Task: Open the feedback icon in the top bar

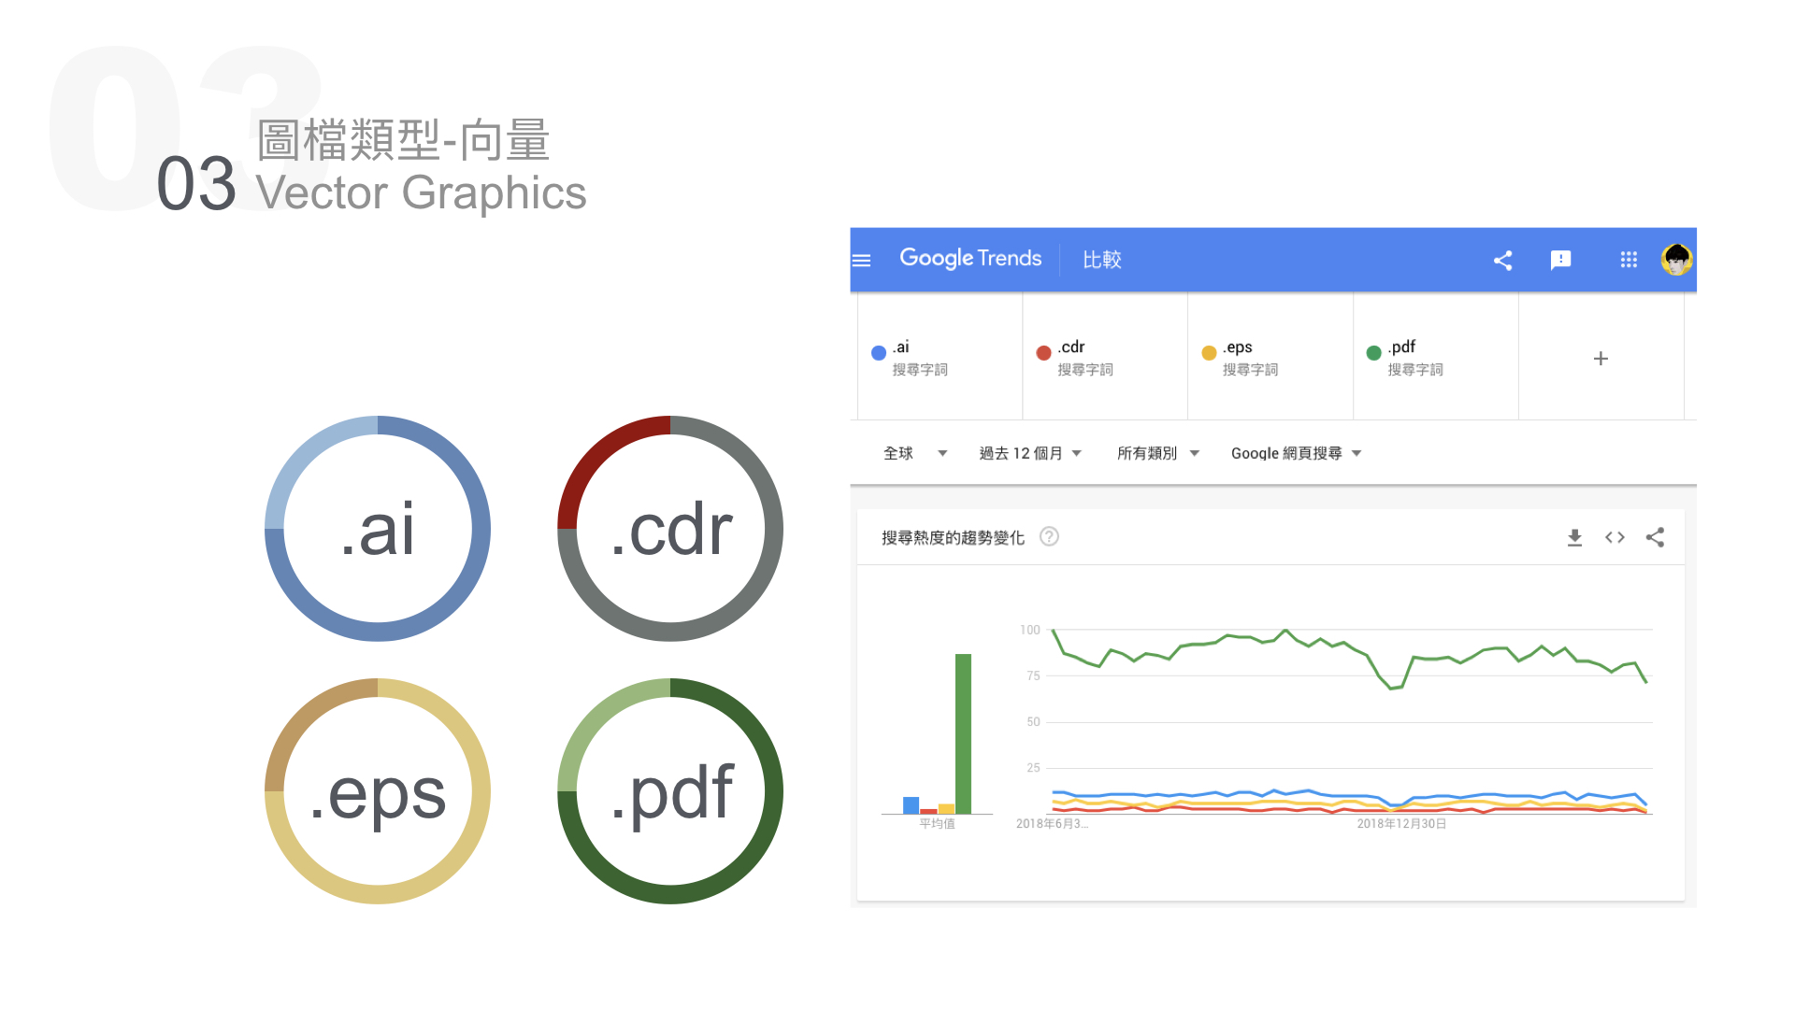Action: coord(1561,261)
